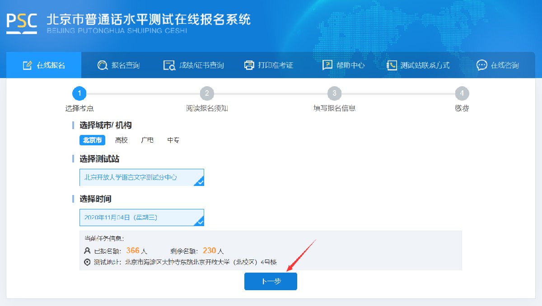The height and width of the screenshot is (306, 542).
Task: Click the 测试站联系方式 phone book icon
Action: (x=392, y=65)
